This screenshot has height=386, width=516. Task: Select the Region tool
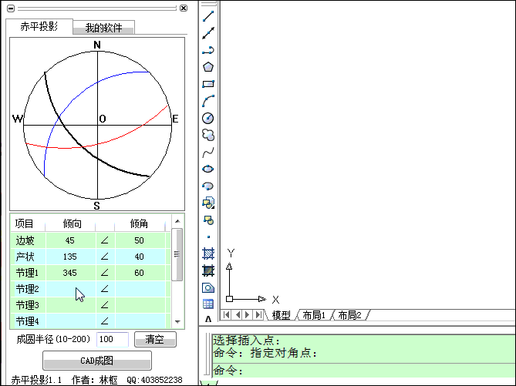pyautogui.click(x=208, y=287)
